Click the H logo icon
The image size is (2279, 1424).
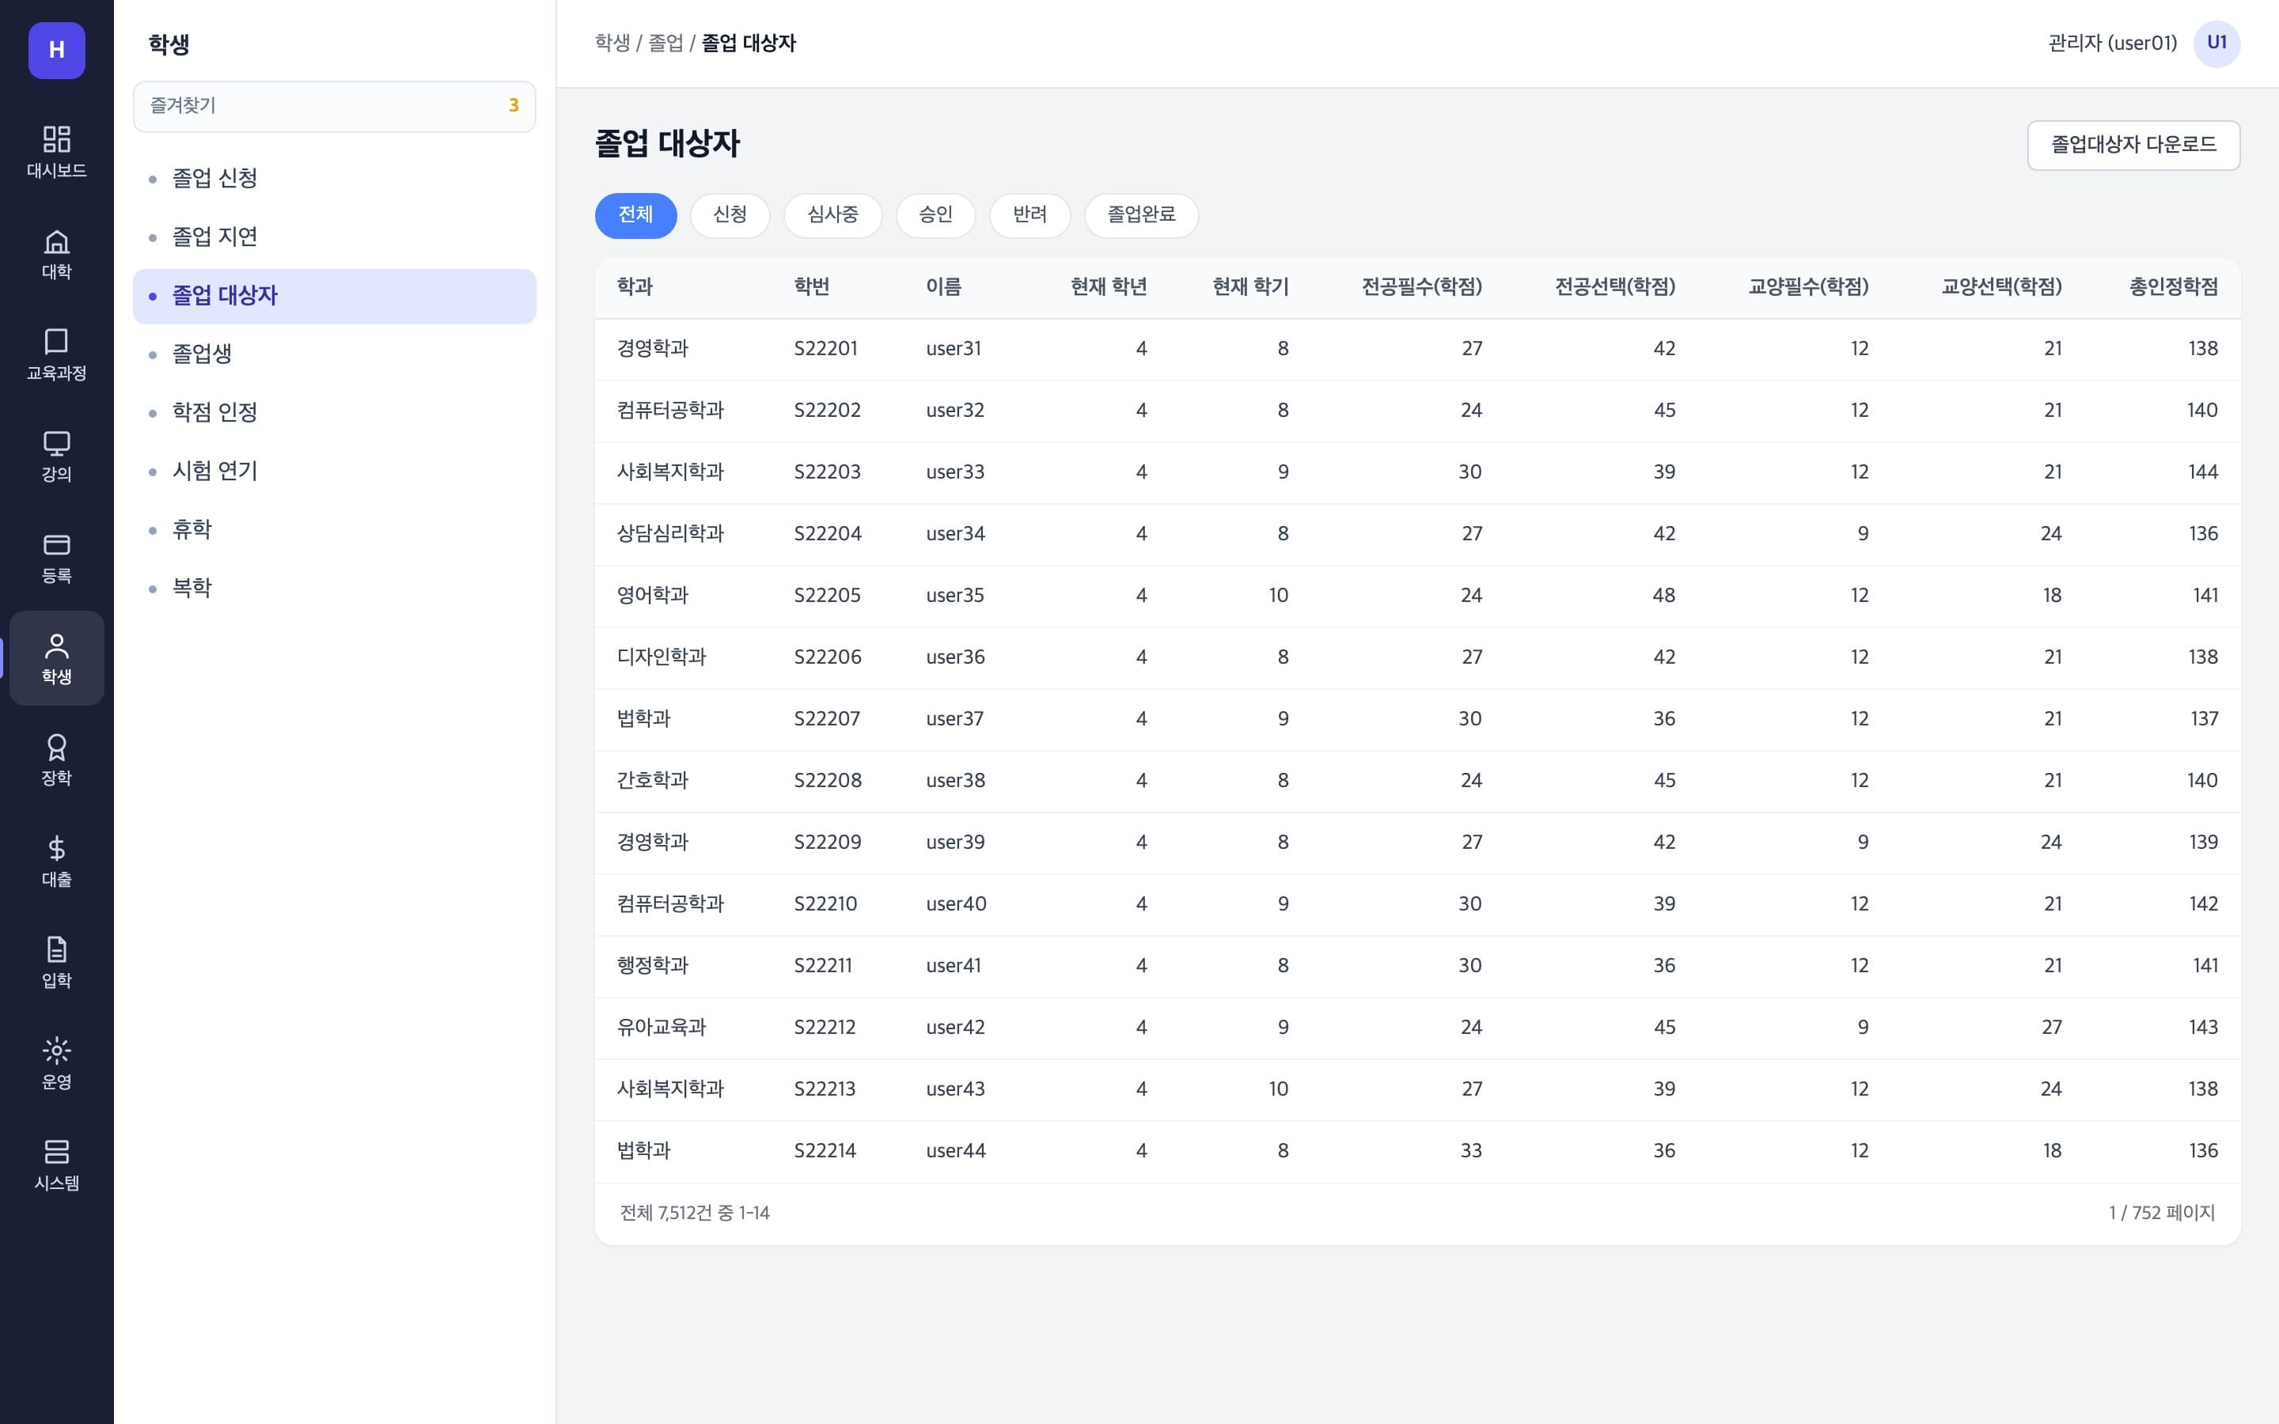click(x=56, y=50)
